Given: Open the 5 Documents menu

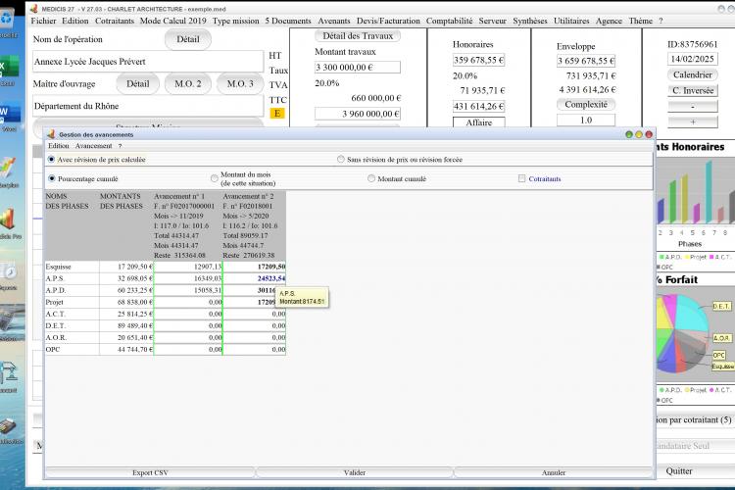Looking at the screenshot, I should tap(288, 21).
